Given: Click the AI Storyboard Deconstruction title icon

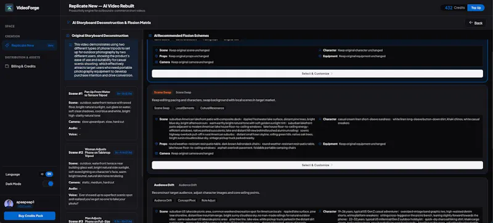Looking at the screenshot, I should [x=69, y=23].
